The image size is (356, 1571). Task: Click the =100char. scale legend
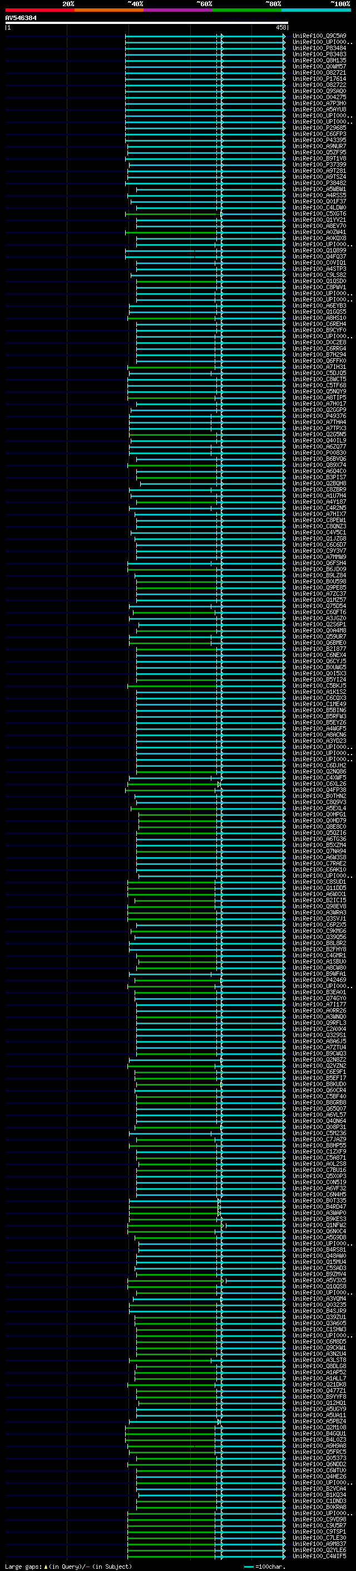coord(264,1566)
